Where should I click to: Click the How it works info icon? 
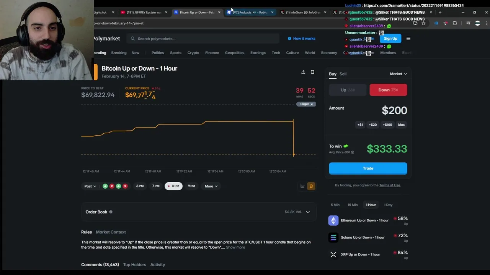coord(289,39)
